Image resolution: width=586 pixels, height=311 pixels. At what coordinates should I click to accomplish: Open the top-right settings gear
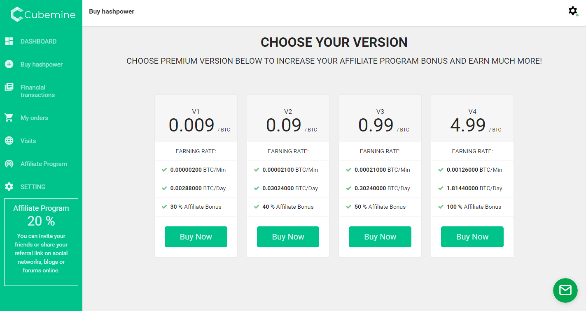573,11
